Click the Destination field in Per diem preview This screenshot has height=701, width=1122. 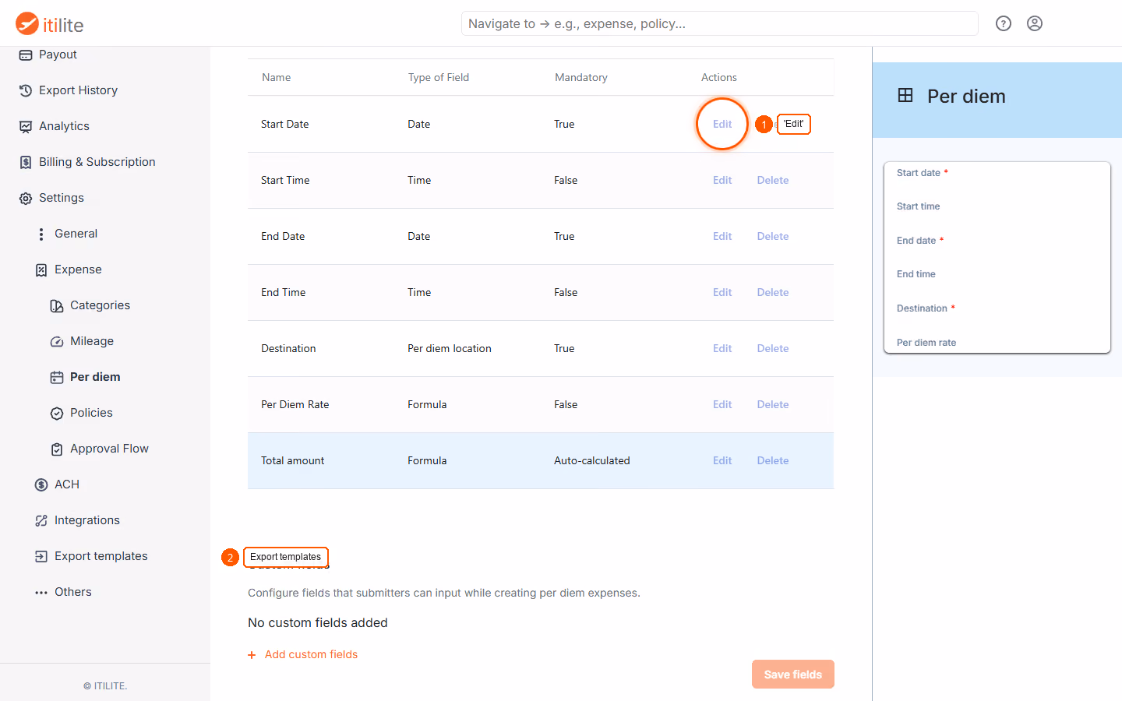[x=926, y=308]
